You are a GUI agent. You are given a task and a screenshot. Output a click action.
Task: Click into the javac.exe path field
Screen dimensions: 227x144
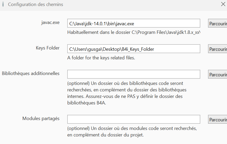pos(133,23)
